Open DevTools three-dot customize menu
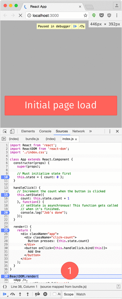The width and height of the screenshot is (122, 299). tap(110, 131)
